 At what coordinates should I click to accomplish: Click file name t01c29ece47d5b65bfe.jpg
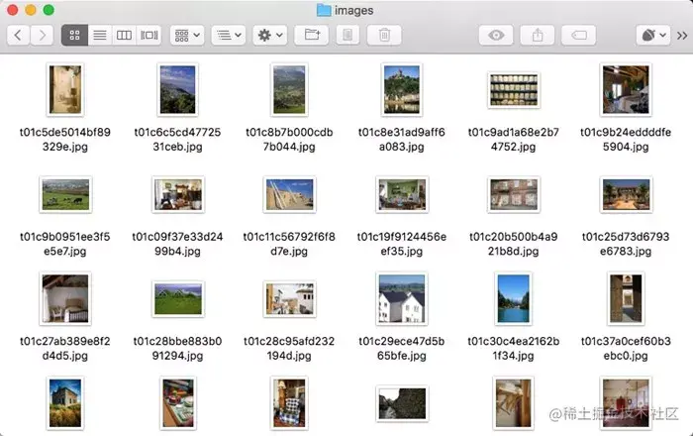[402, 349]
